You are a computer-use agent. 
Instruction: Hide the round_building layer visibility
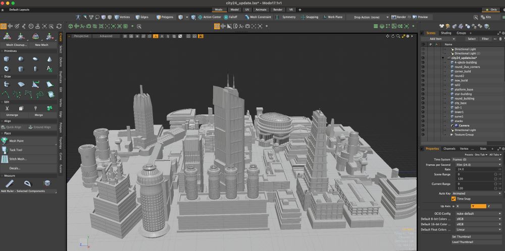pos(423,98)
